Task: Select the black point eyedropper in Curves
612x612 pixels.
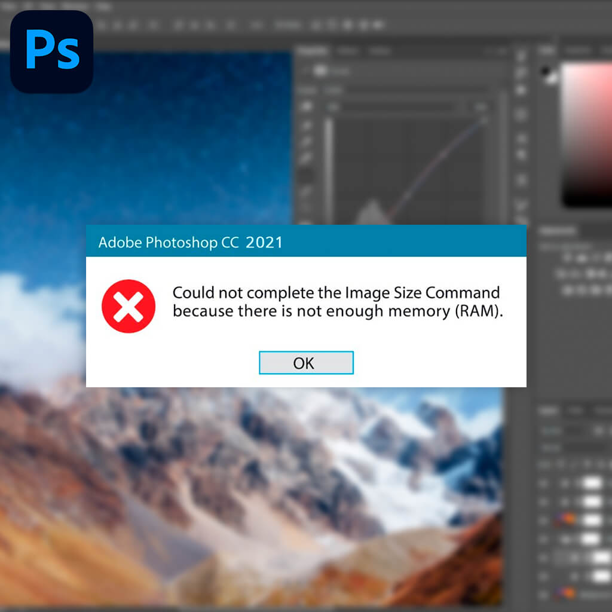Action: 307,126
